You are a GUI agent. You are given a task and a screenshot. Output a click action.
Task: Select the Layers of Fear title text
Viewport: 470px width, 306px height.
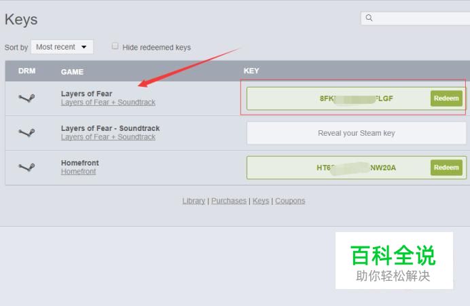click(87, 94)
